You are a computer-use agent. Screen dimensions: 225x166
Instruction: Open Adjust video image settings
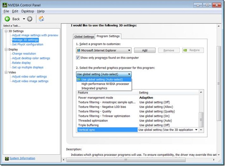click(30, 81)
